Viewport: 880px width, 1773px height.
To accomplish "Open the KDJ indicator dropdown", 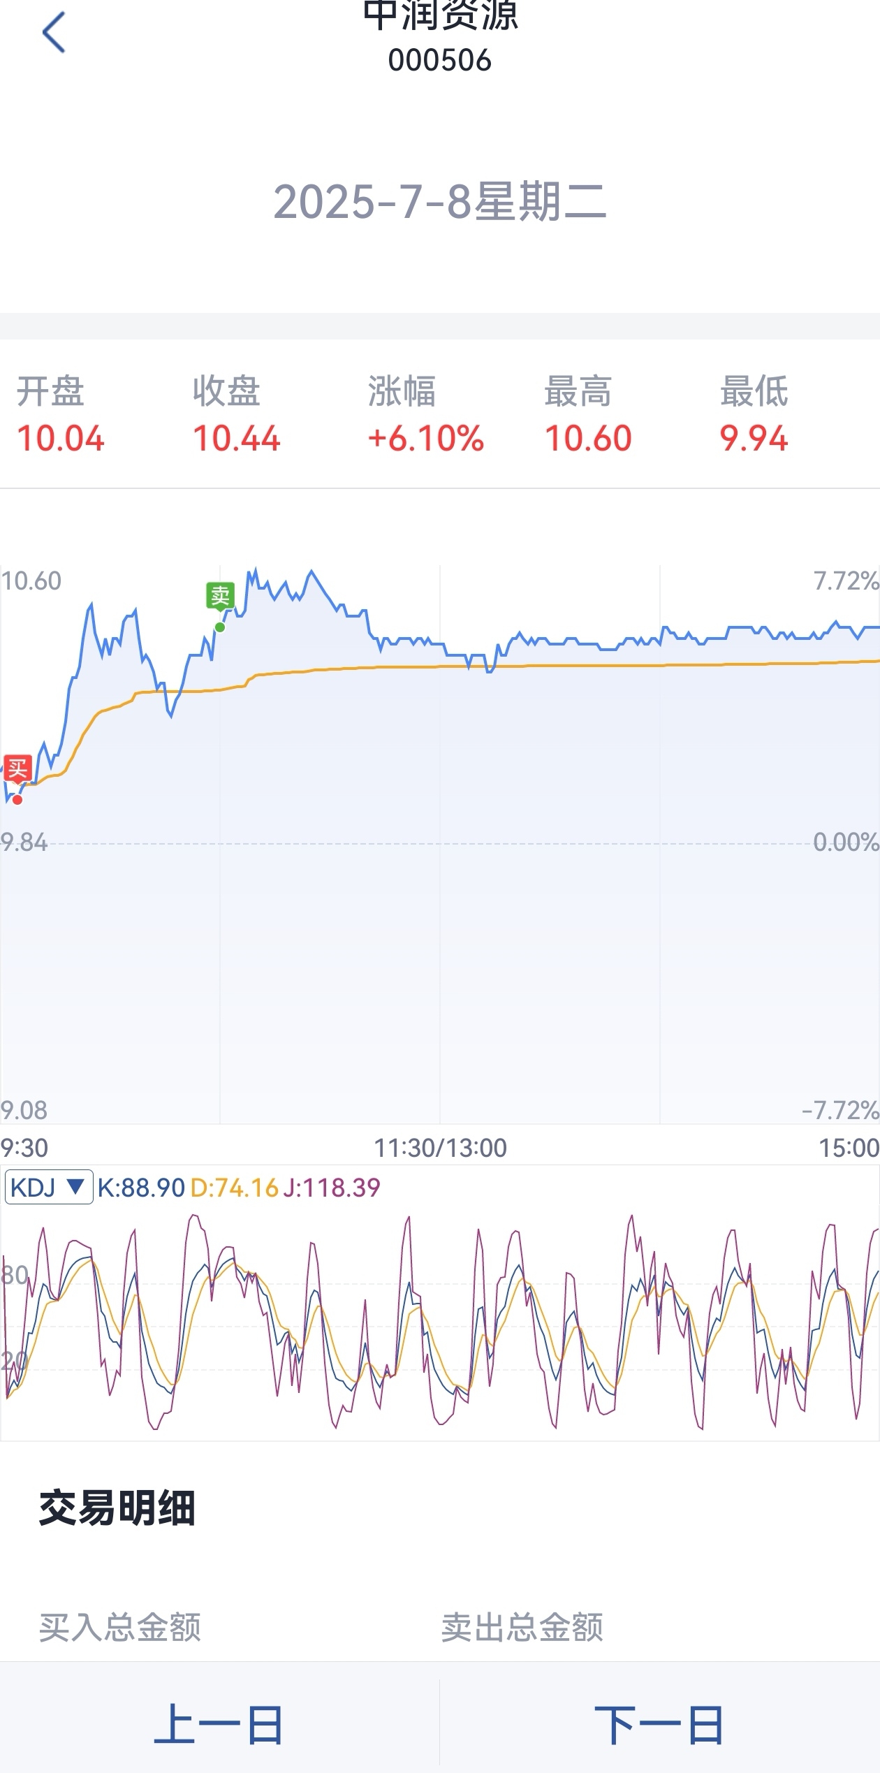I will point(49,1188).
